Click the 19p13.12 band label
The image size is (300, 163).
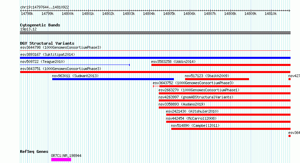[28, 29]
